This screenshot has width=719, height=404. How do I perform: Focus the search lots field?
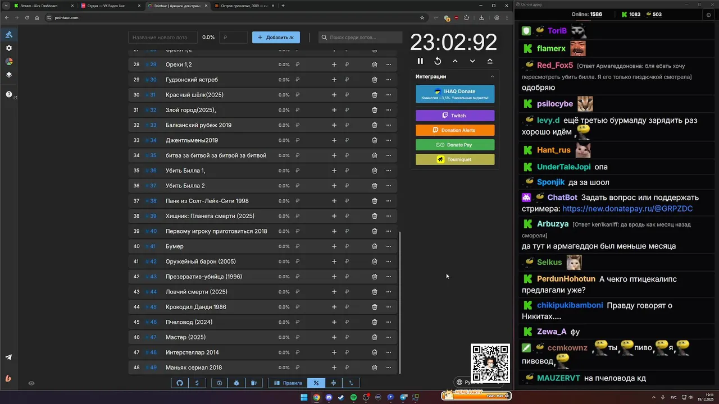click(360, 37)
